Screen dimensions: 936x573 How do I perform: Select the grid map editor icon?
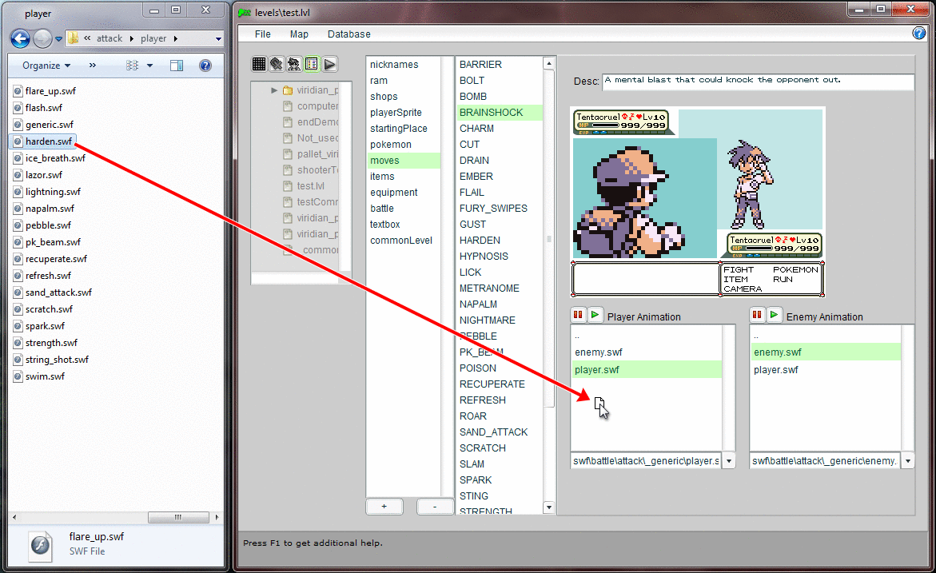tap(259, 64)
